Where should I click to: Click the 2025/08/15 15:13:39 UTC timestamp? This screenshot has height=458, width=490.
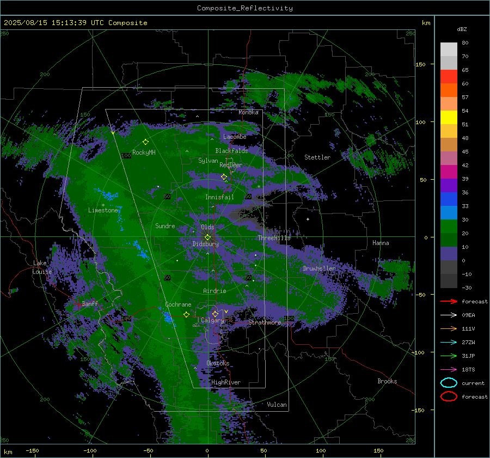[x=54, y=23]
